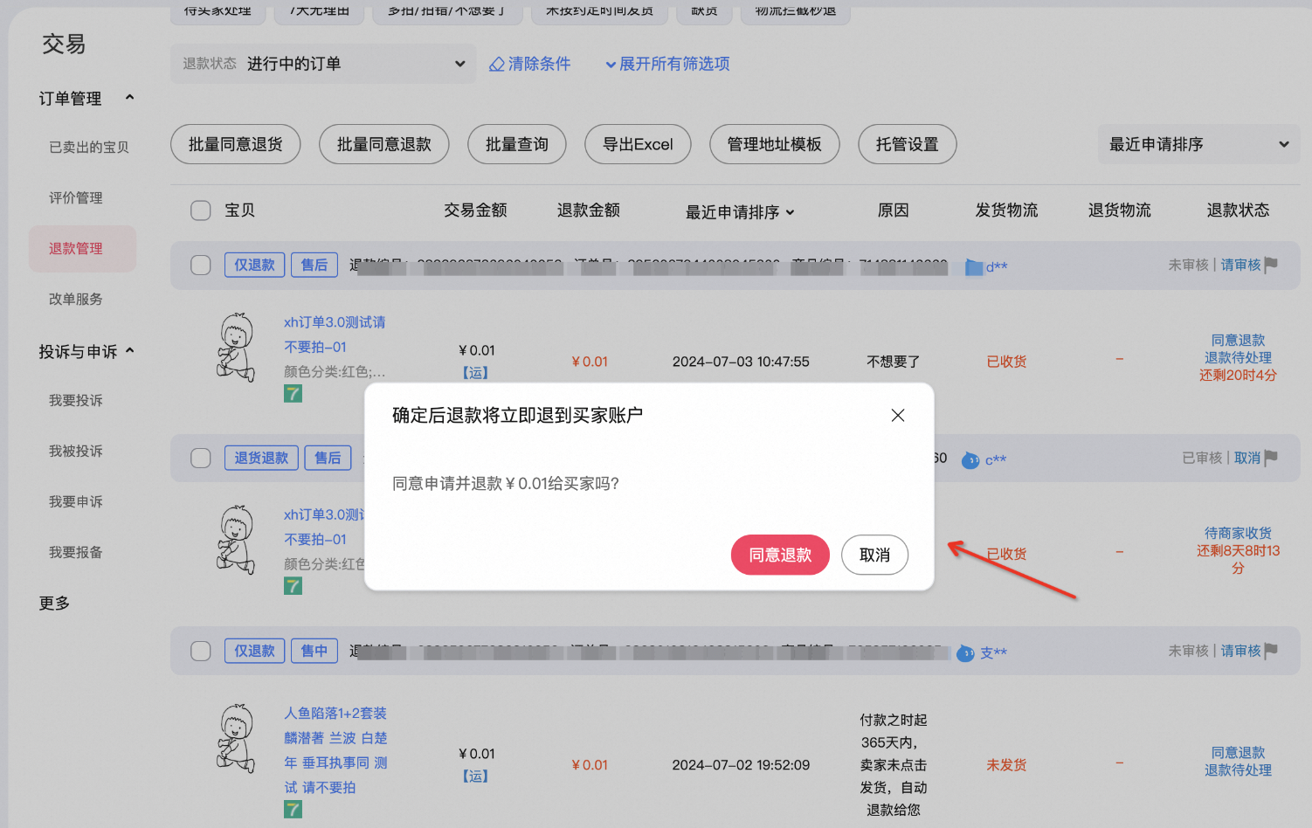
Task: Expand filters via 展开所有筛选项
Action: [667, 64]
